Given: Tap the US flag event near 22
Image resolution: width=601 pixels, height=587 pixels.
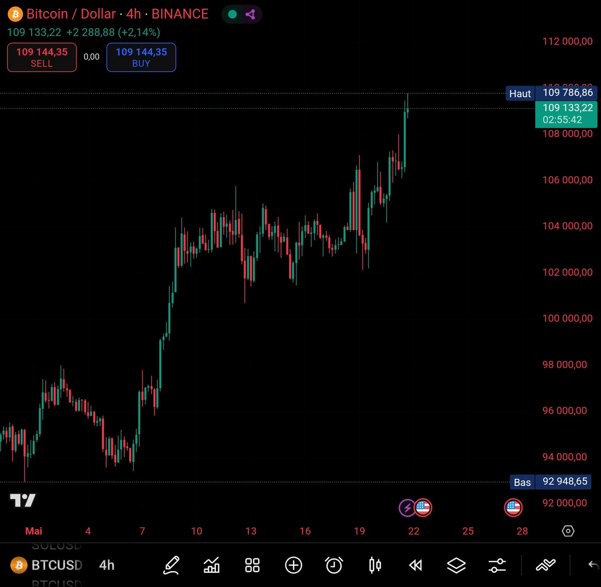Looking at the screenshot, I should [423, 508].
